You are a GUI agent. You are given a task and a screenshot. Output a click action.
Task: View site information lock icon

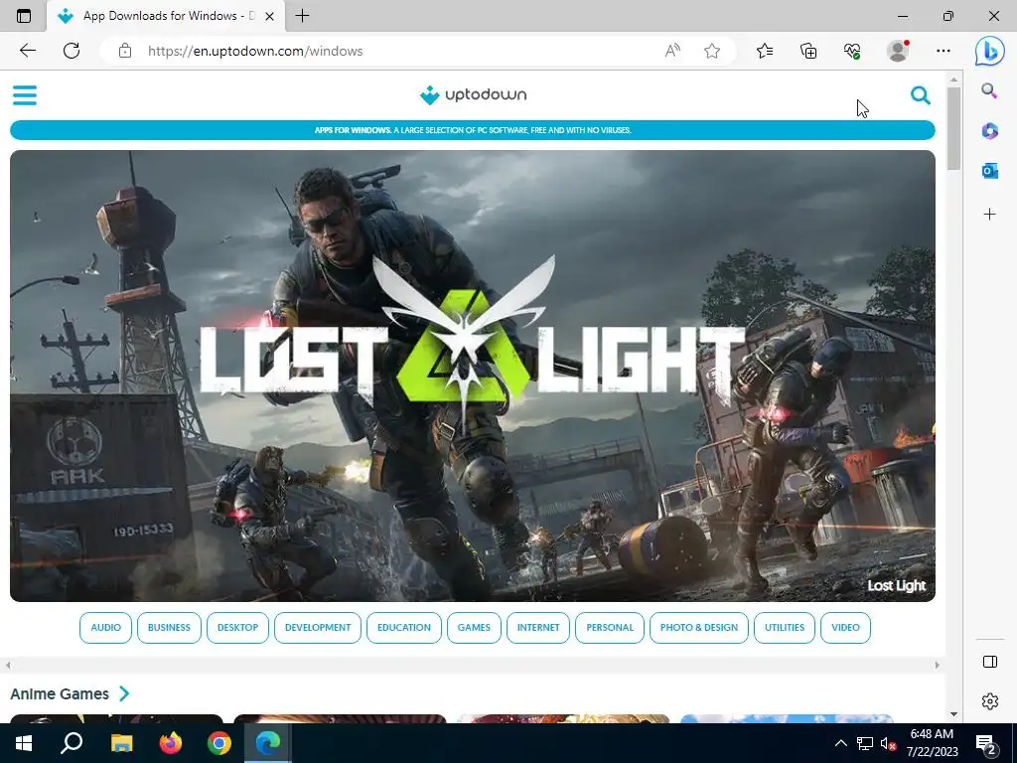[125, 51]
